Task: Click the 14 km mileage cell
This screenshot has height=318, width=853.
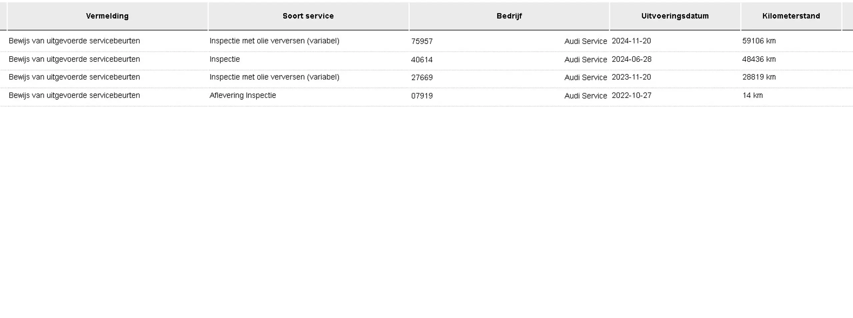Action: [752, 95]
